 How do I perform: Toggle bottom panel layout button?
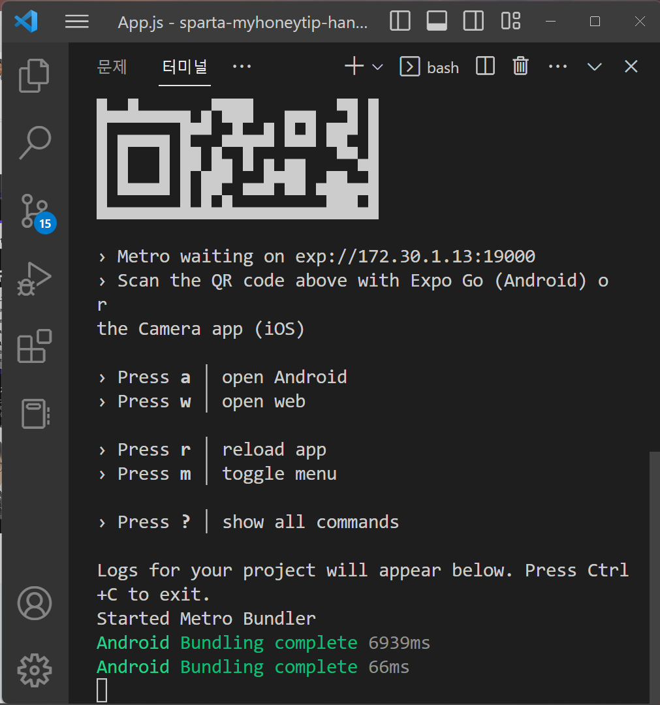coord(437,21)
